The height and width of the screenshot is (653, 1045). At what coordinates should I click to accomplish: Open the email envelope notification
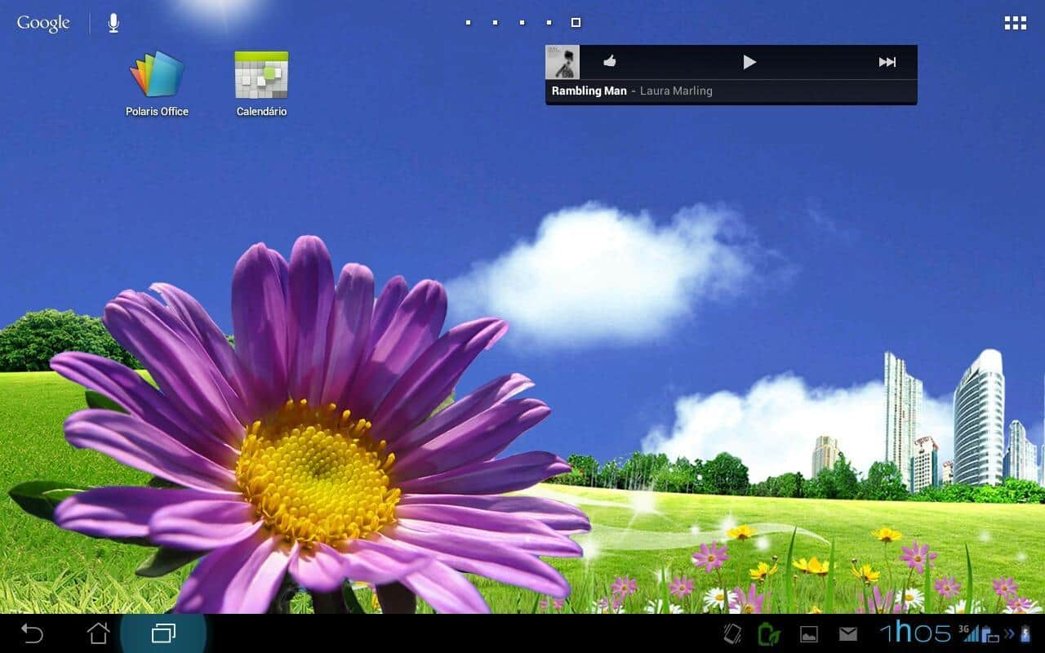pos(848,633)
